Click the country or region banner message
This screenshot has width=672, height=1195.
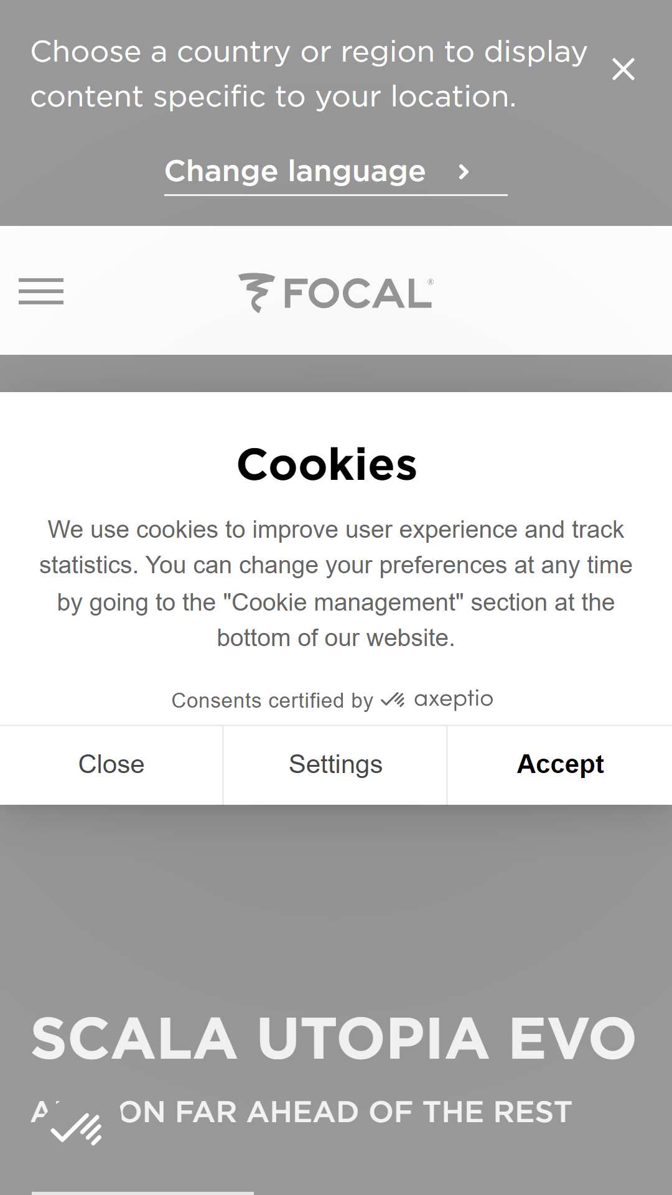point(309,74)
